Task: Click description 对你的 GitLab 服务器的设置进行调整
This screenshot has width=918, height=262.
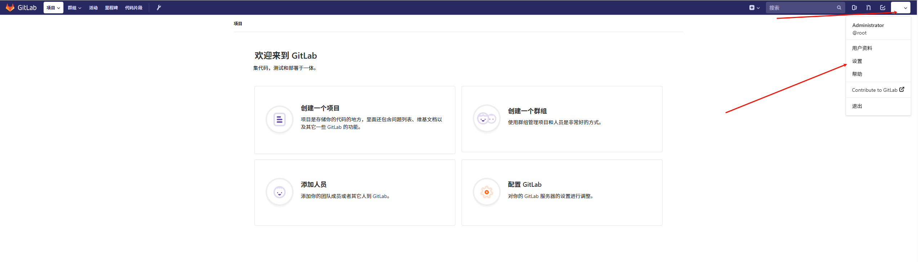Action: point(551,196)
